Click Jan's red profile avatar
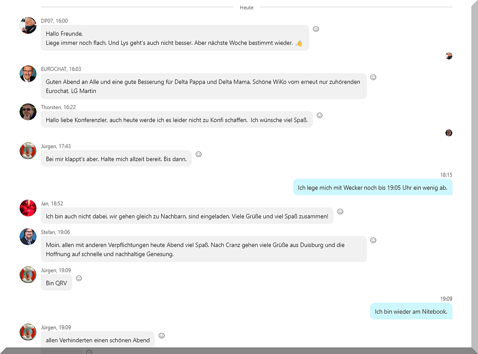Viewport: 478px width, 354px height. click(x=28, y=208)
